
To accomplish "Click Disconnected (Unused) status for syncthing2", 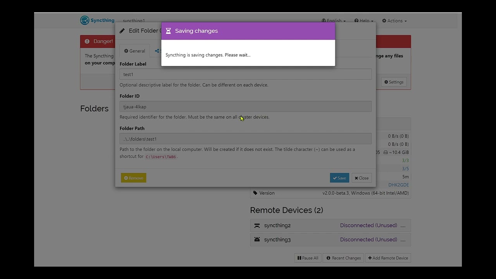I will [x=369, y=225].
